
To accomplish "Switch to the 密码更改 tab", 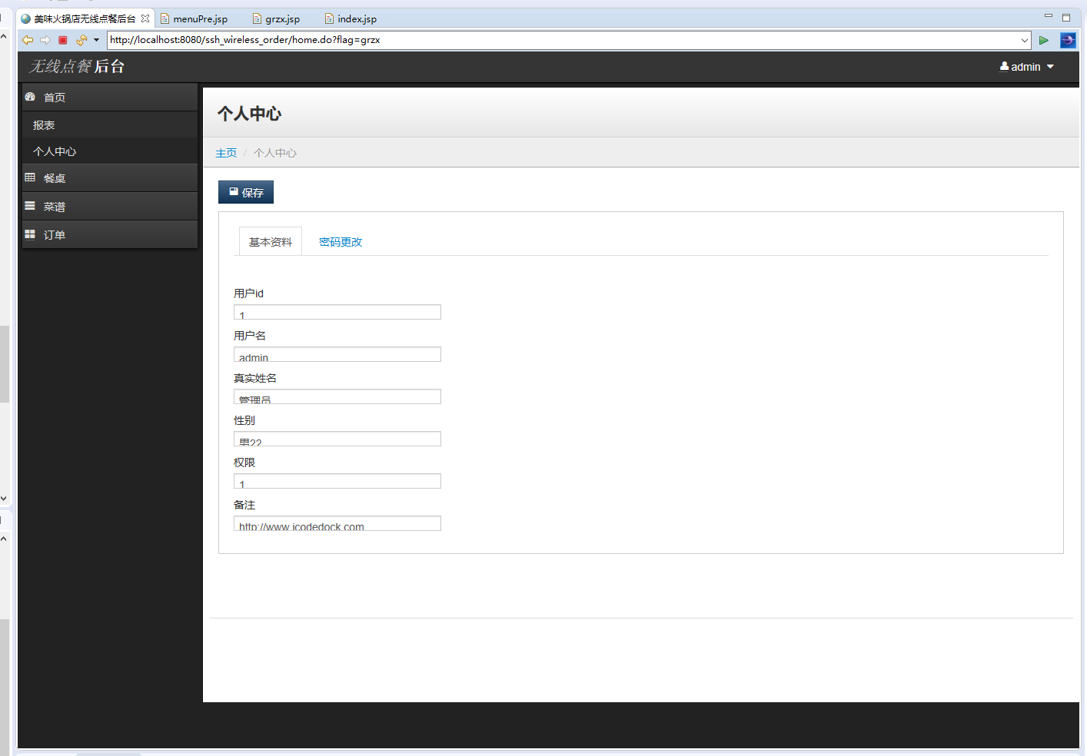I will pyautogui.click(x=341, y=241).
